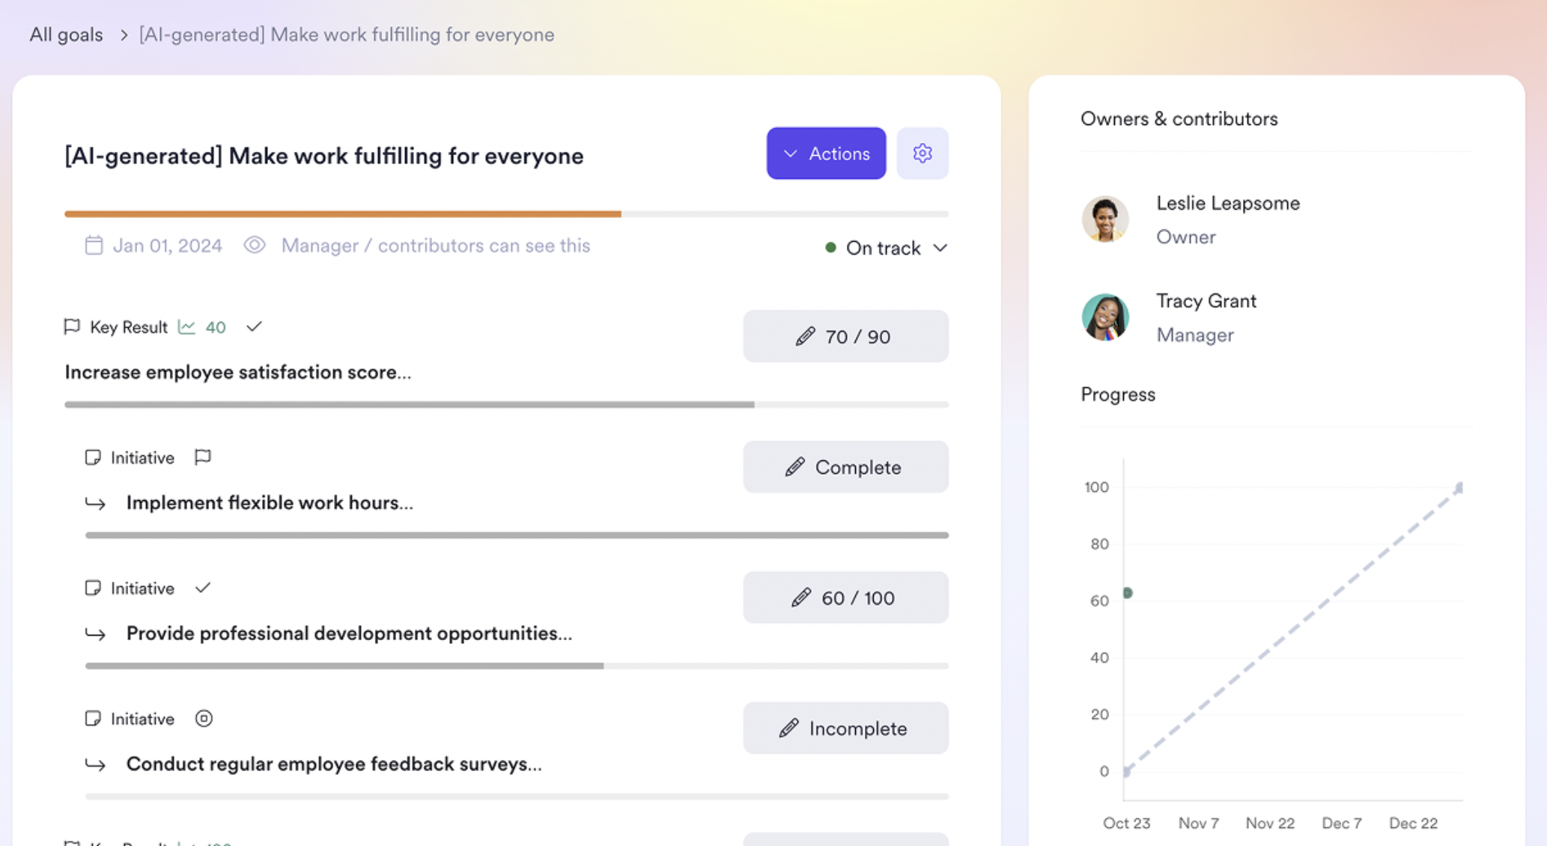This screenshot has height=846, width=1547.
Task: Click the pencil icon in the 70 / 90 field
Action: [806, 336]
